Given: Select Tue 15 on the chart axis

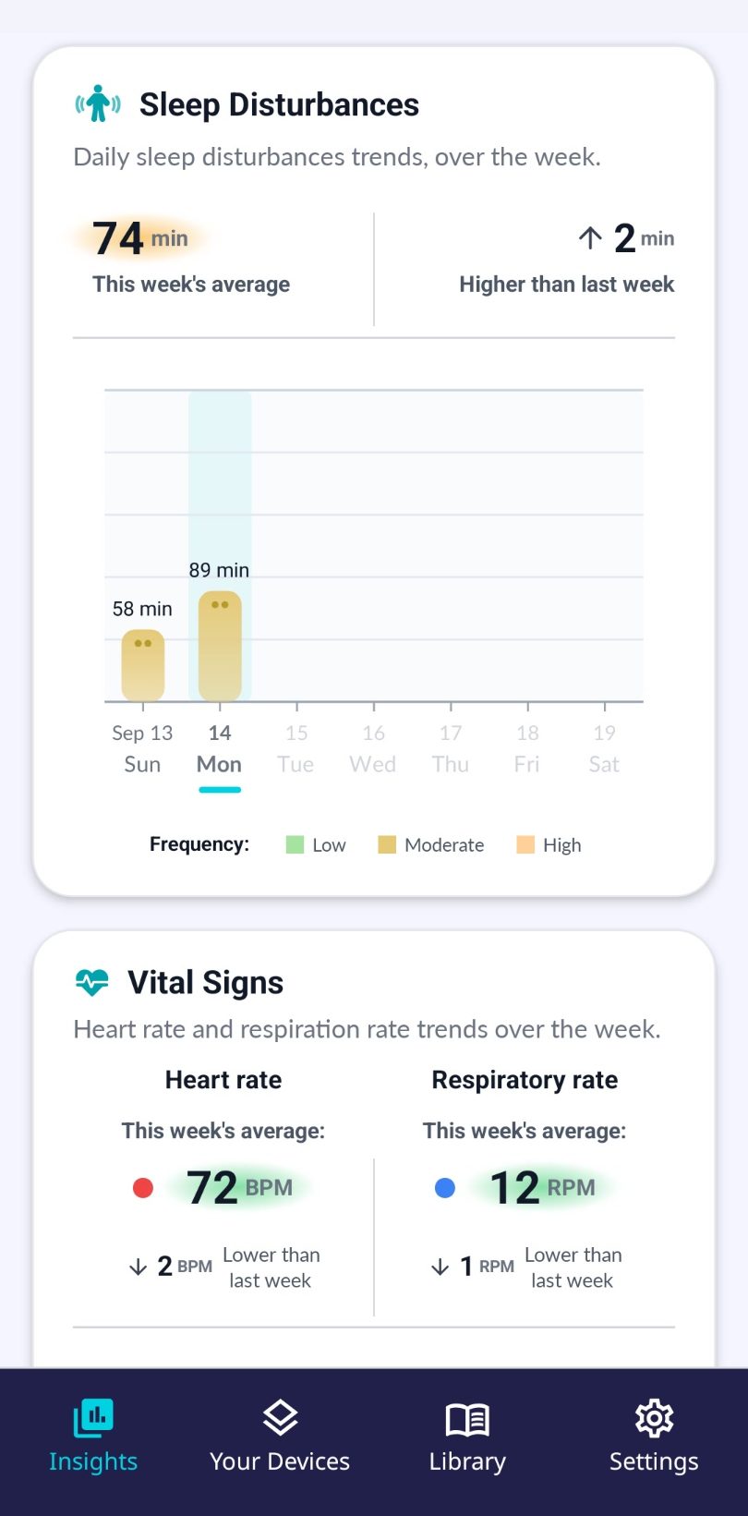Looking at the screenshot, I should click(296, 748).
